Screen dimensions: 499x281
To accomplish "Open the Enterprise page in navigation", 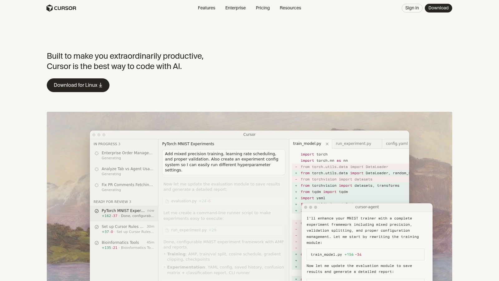I will pos(235,8).
